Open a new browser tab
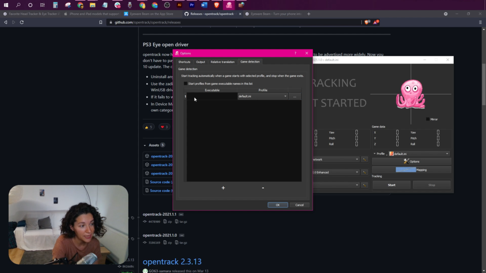This screenshot has width=486, height=273. click(x=308, y=14)
